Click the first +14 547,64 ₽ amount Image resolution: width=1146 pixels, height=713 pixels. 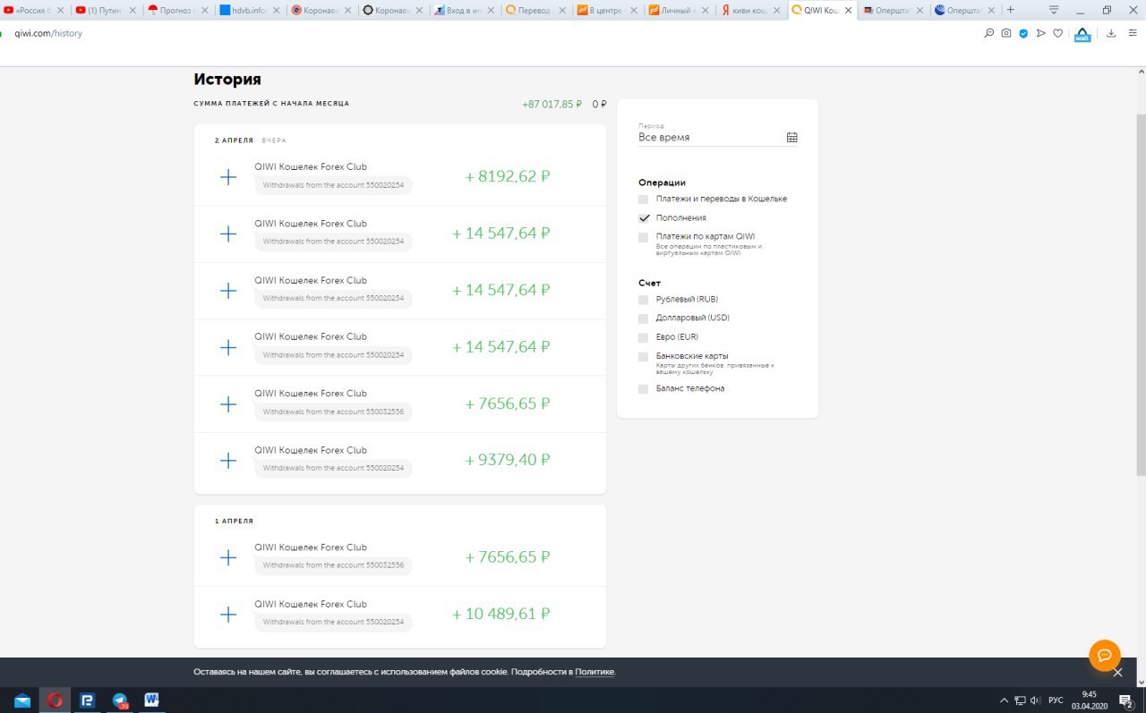coord(500,233)
